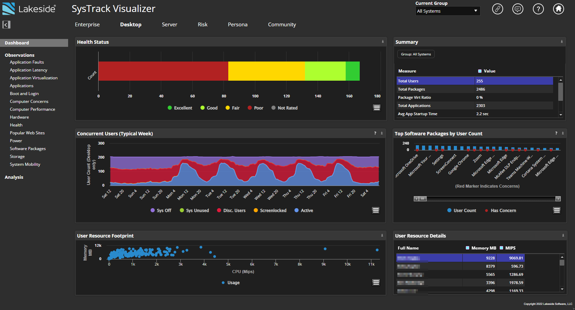Open the share link icon in the top bar
This screenshot has width=575, height=310.
pos(497,9)
